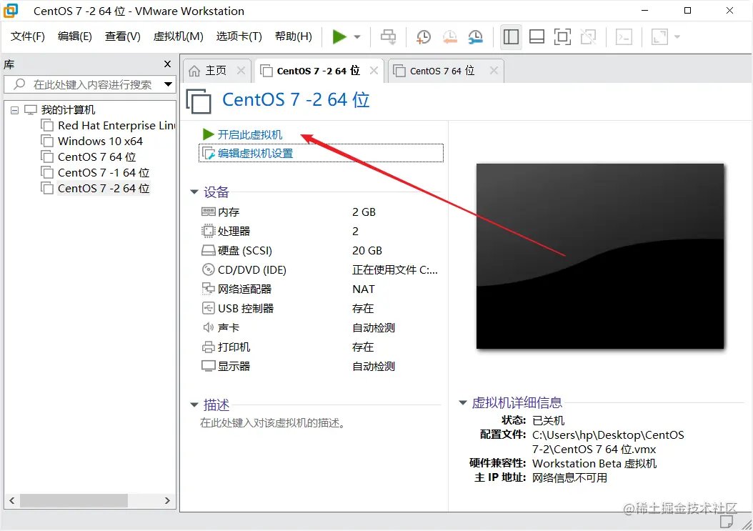The height and width of the screenshot is (531, 753).
Task: Close the 主页 tab
Action: tap(241, 71)
